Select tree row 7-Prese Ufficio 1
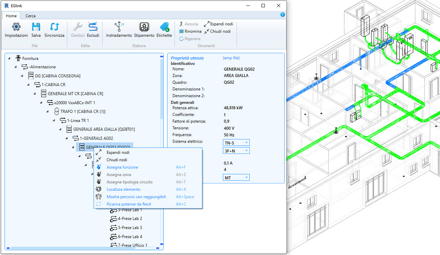Screen dimensions: 440x255 129,245
